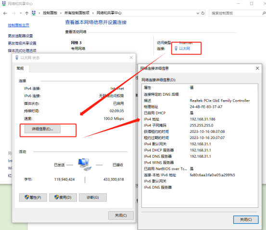Expand the 控制面板 breadcrumb chevron

61,13
